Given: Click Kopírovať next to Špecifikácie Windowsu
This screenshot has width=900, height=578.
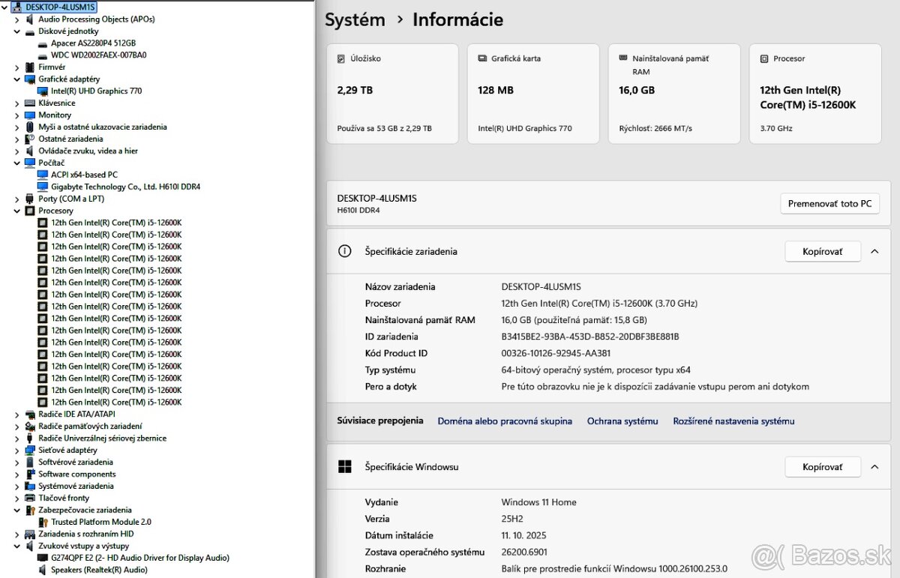Looking at the screenshot, I should (823, 466).
